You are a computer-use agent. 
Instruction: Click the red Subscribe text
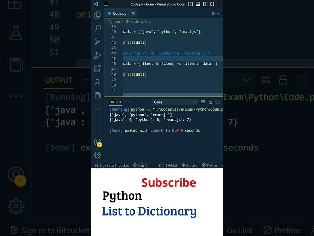(x=169, y=183)
